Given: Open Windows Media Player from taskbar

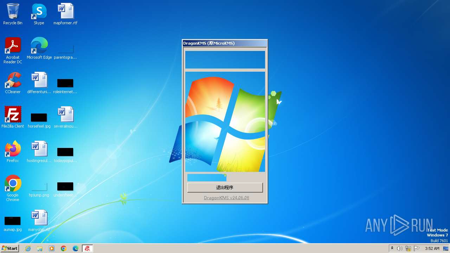Looking at the screenshot, I should (x=52, y=248).
